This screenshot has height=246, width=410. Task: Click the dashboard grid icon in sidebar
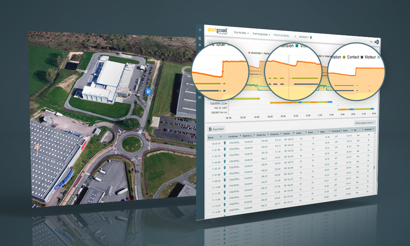(200, 37)
